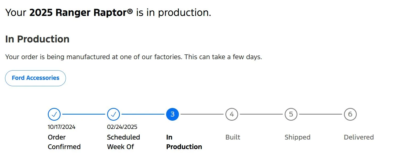Image resolution: width=395 pixels, height=161 pixels.
Task: Open the Ford Accessories button
Action: 35,78
